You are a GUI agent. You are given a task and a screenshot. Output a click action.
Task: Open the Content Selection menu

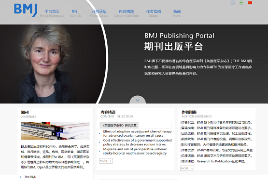(x=127, y=13)
